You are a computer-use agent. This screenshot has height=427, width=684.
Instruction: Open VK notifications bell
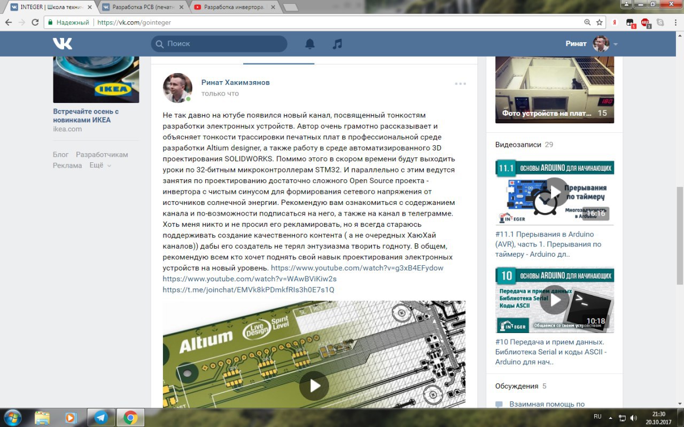(x=310, y=44)
